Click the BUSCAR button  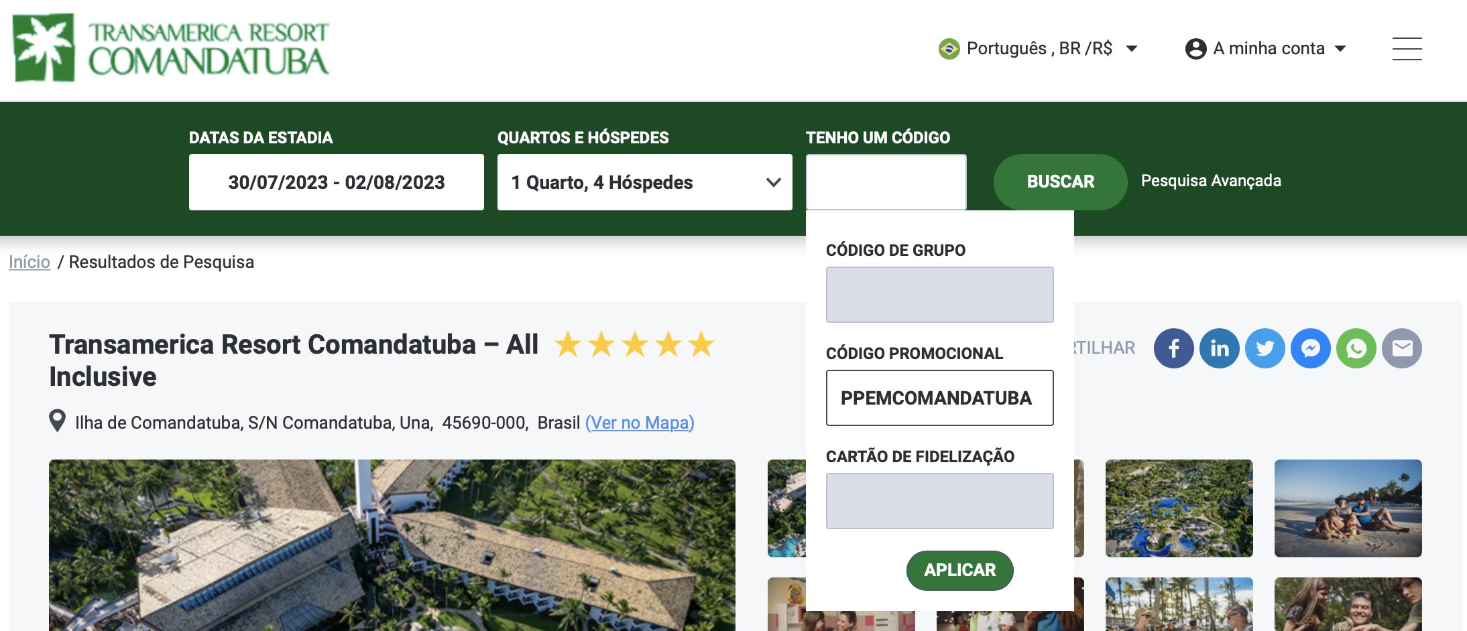[x=1060, y=182]
